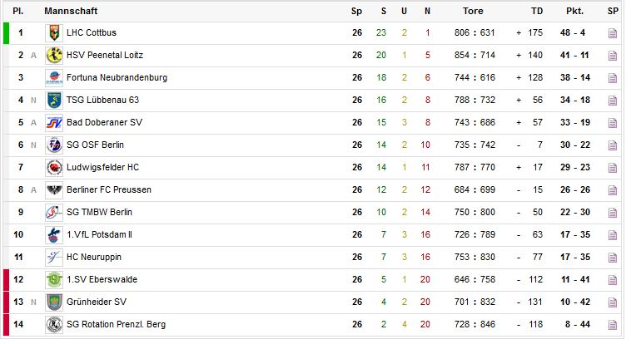Open schedule document icon for Grünheider SV
The height and width of the screenshot is (344, 631).
[613, 302]
